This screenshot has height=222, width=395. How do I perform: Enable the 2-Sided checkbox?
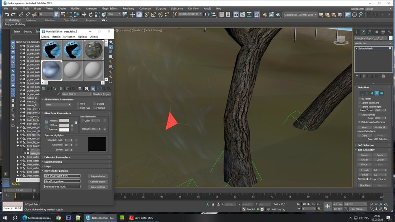point(94,104)
